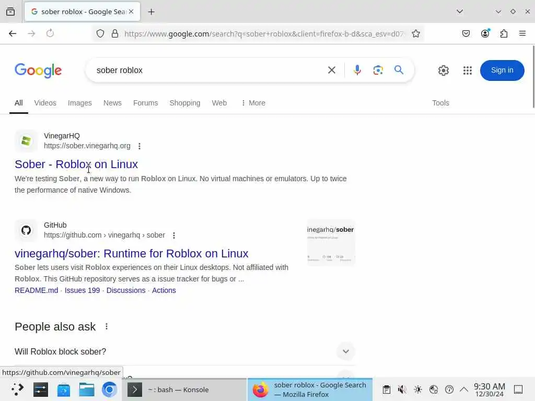Click the Show Desktop button

[x=518, y=390]
